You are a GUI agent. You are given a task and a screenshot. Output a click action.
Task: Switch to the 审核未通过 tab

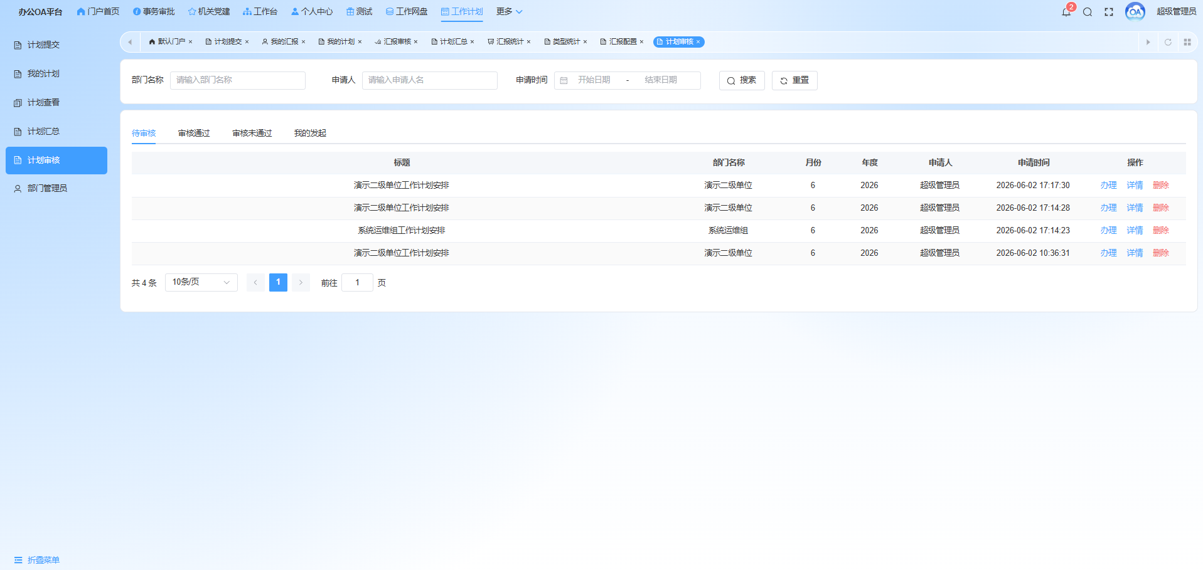pos(252,133)
